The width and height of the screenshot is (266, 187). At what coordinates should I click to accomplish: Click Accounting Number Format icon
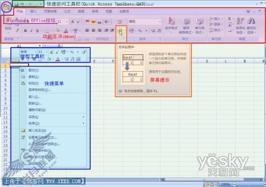click(x=131, y=31)
